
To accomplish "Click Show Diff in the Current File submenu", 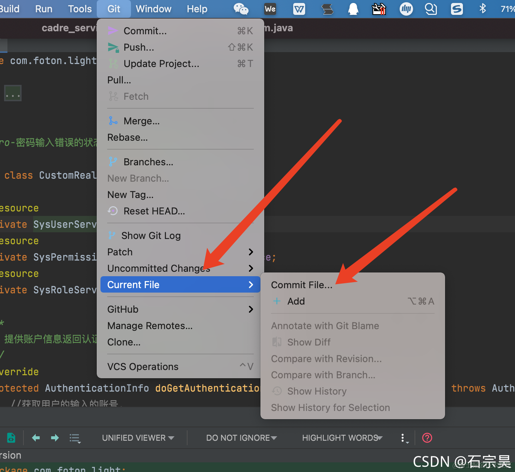I will [353, 342].
